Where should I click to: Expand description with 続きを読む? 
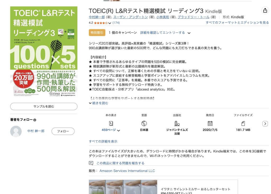(98, 103)
